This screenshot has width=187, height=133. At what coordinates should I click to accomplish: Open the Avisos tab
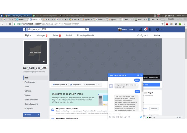57,36
